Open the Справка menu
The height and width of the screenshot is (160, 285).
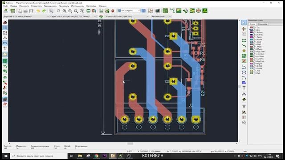(x=102, y=6)
